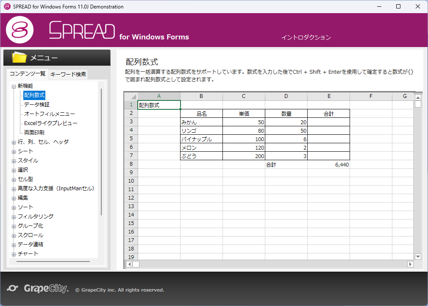The height and width of the screenshot is (306, 428).
Task: Select the 数量 header cell
Action: (x=286, y=114)
